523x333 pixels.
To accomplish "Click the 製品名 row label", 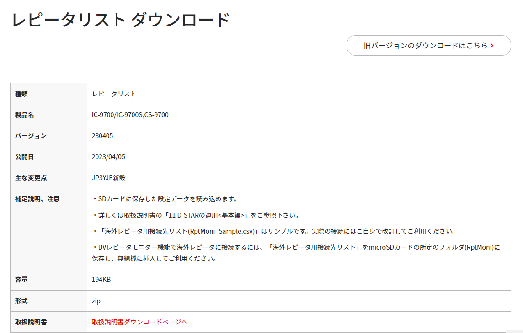I will [24, 115].
